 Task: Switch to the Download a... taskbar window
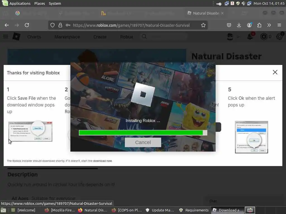pyautogui.click(x=228, y=210)
